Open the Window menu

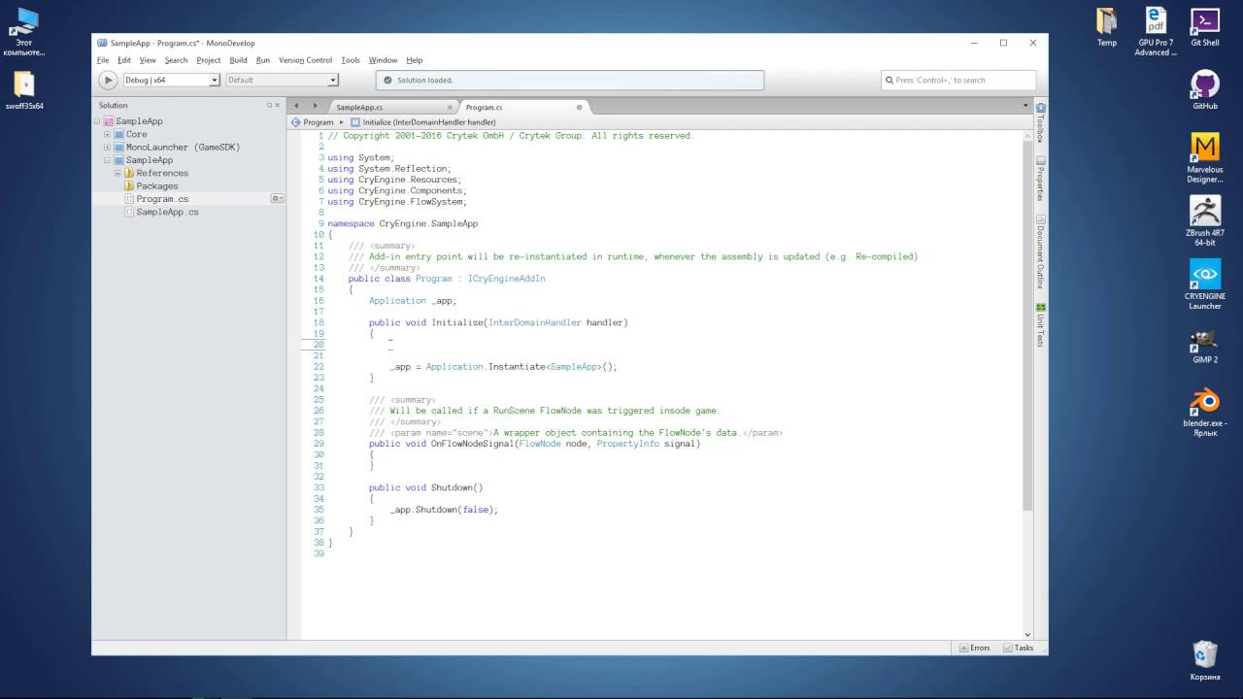coord(383,60)
